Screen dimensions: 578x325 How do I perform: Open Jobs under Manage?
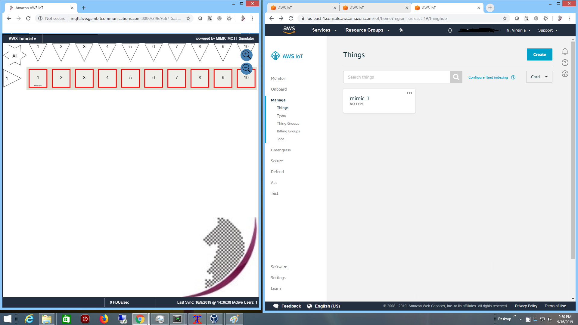[281, 139]
